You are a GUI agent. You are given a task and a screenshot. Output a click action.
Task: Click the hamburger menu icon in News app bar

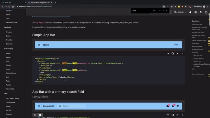39,45
